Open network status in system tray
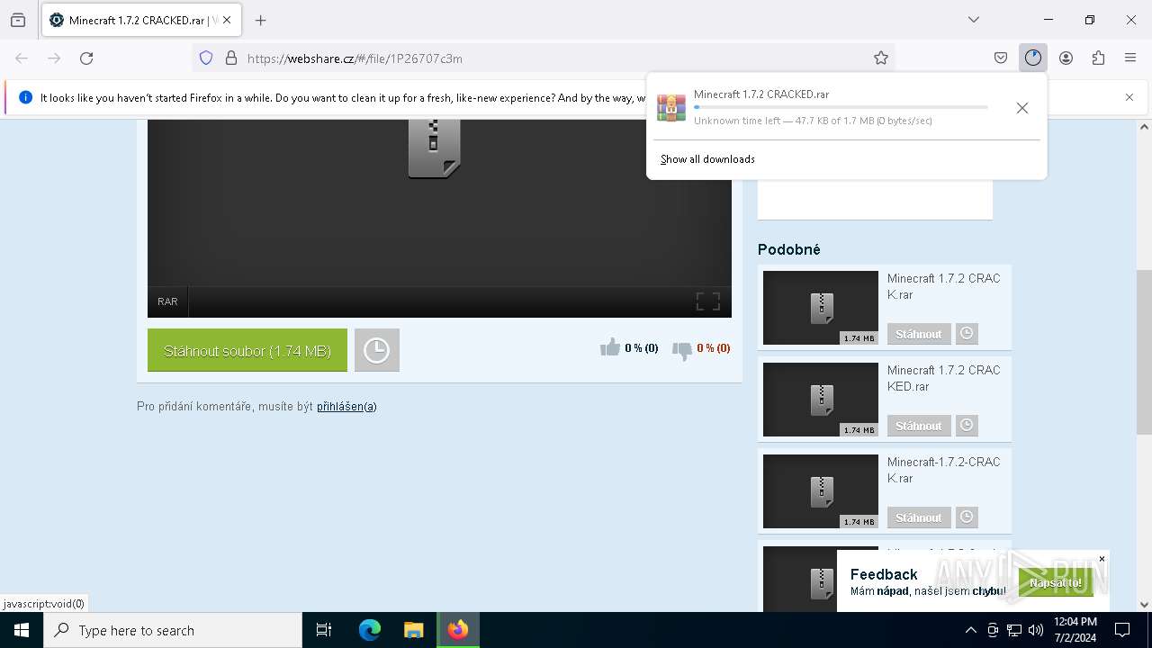 pyautogui.click(x=1014, y=630)
